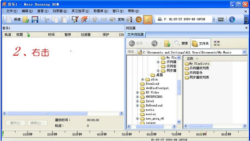Open compilation info checkmark icon
Viewport: 250px width, 141px height.
(x=75, y=19)
